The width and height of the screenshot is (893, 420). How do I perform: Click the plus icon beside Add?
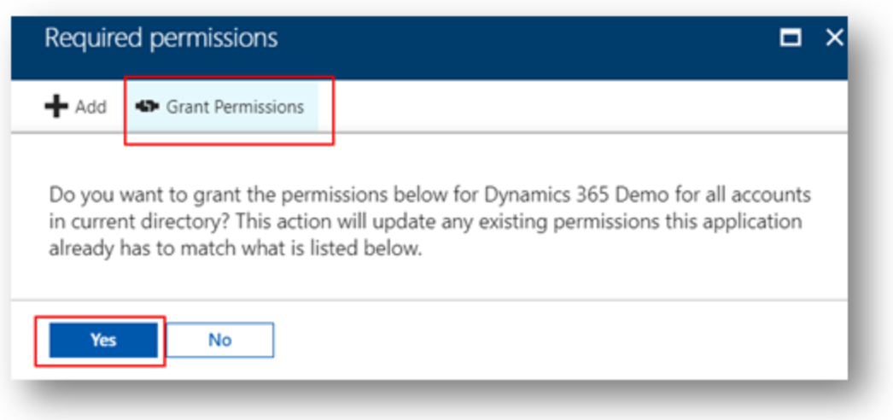(55, 107)
